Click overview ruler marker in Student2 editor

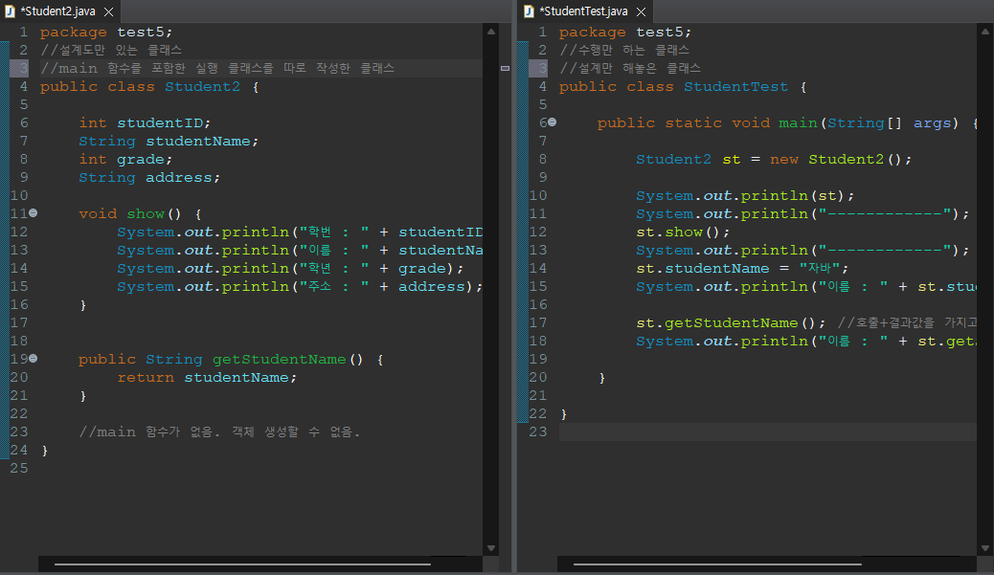coord(506,68)
